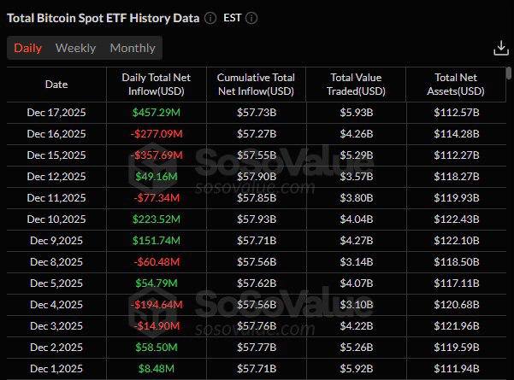
Task: Click the $122.43B net assets value
Action: coord(458,219)
